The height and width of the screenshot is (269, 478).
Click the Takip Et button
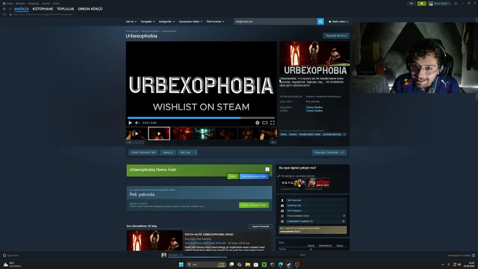click(168, 152)
